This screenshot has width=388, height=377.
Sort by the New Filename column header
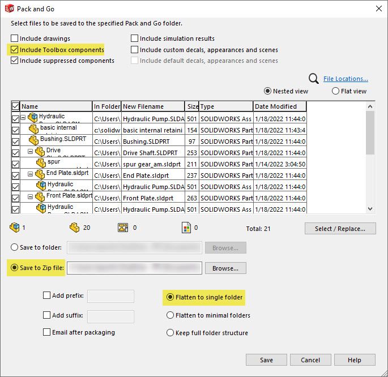click(x=152, y=106)
